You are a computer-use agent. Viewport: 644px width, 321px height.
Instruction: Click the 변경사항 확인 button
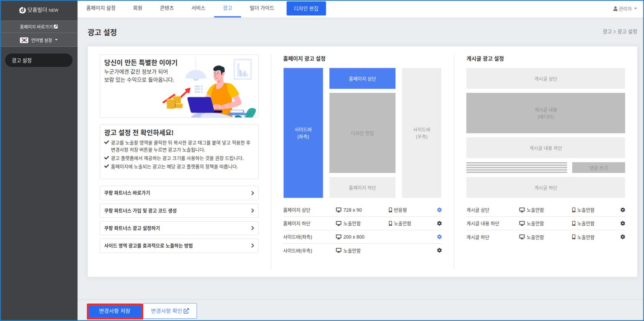point(170,311)
